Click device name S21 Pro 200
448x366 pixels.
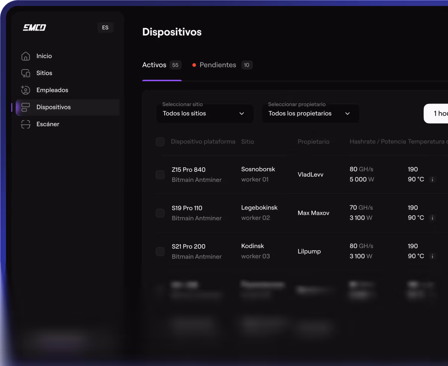pos(189,246)
